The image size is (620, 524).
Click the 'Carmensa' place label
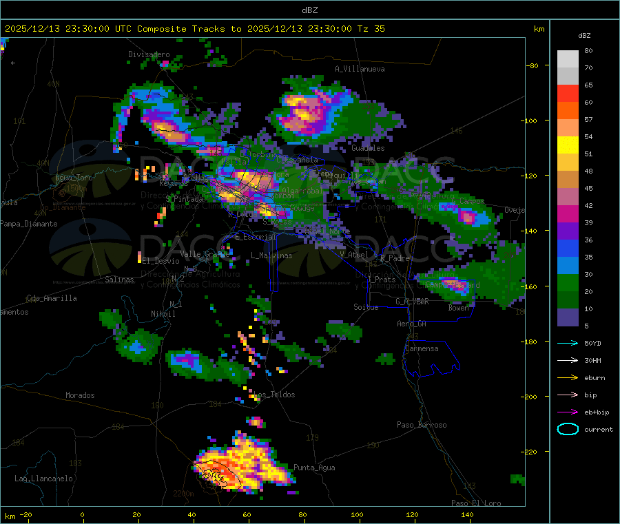[x=422, y=348]
